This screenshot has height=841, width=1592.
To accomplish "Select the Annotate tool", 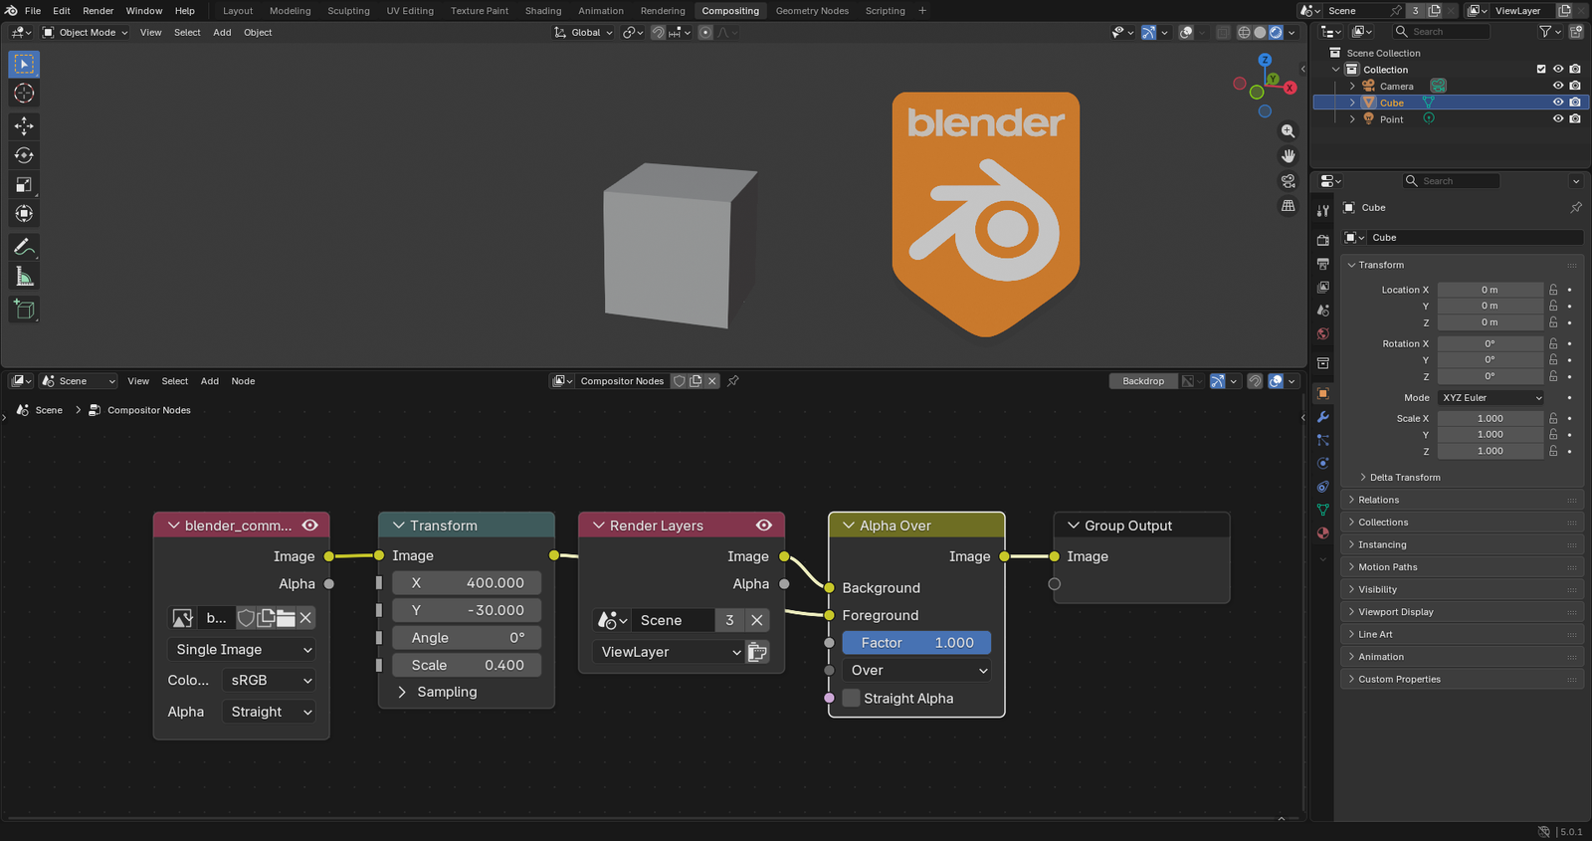I will 24,247.
